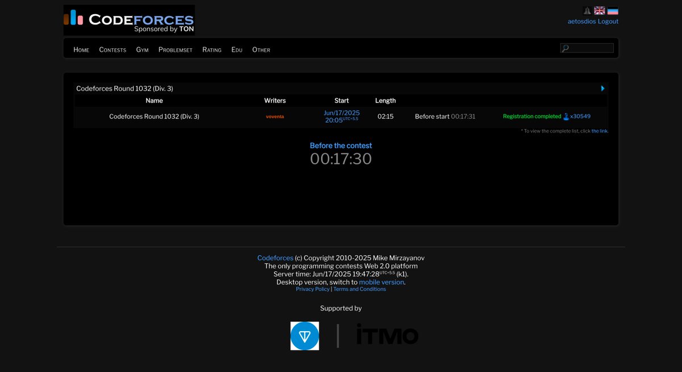Focus the search input field
The height and width of the screenshot is (372, 682).
tap(587, 48)
